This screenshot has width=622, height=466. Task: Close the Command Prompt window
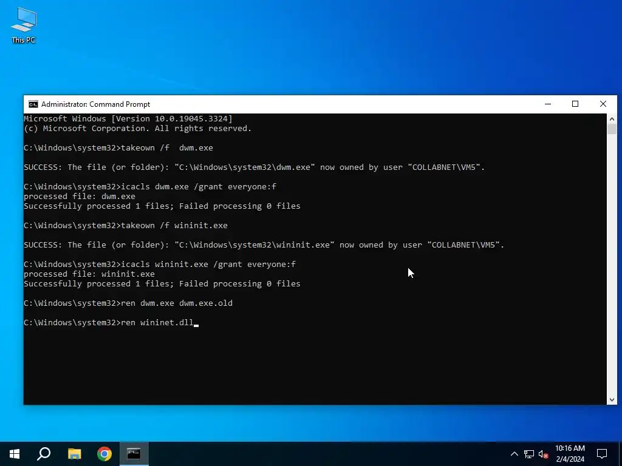click(x=603, y=104)
